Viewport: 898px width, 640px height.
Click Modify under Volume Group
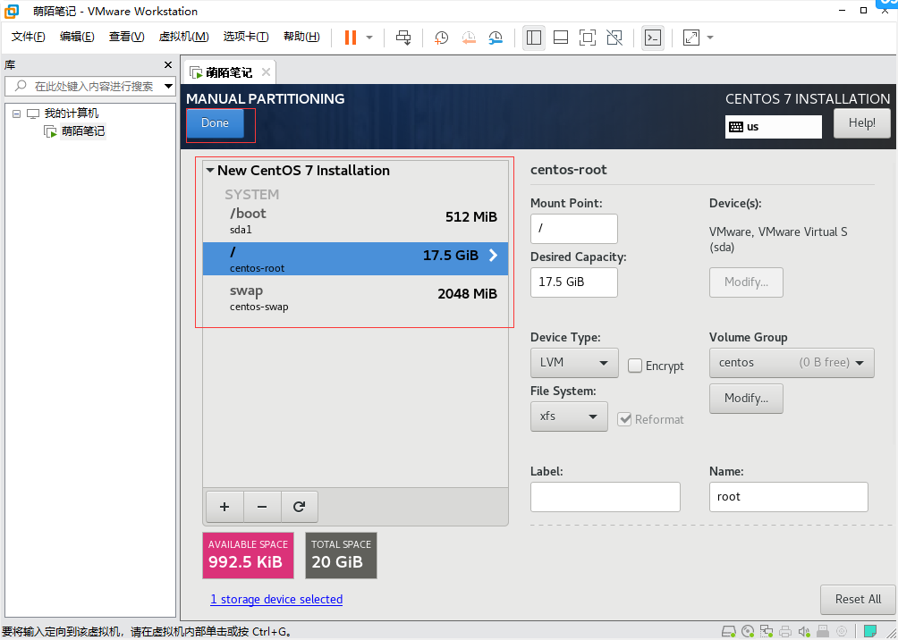(746, 399)
